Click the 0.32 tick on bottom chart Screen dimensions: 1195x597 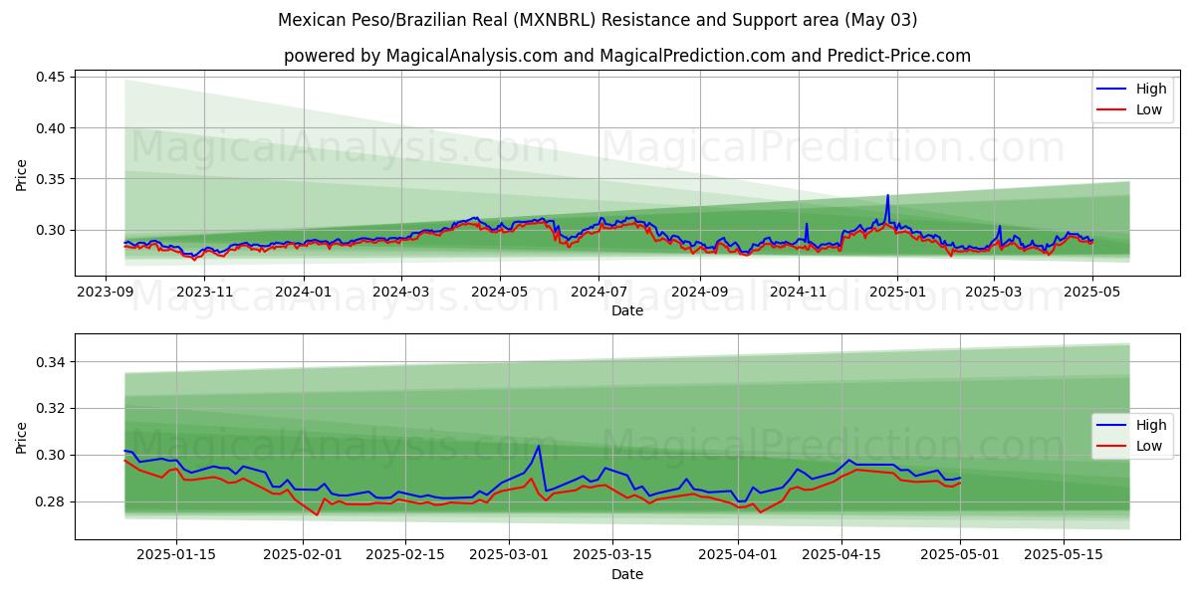(50, 408)
